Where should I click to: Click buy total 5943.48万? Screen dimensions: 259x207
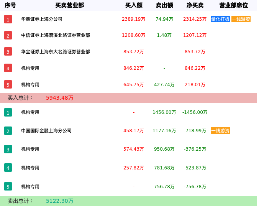60,98
